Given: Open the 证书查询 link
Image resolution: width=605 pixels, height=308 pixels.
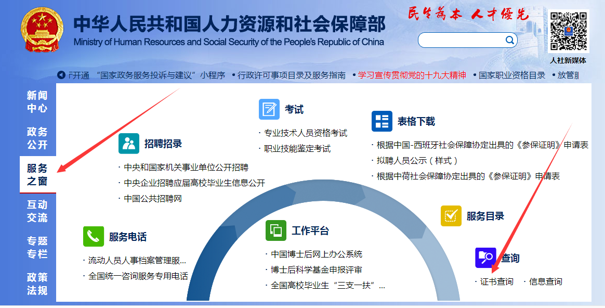Looking at the screenshot, I should tap(496, 281).
